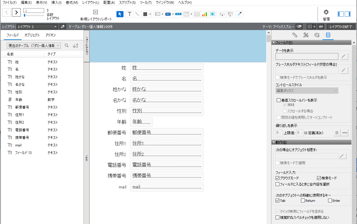Open the コントロールスタイル 編集ボックス dropdown
Image resolution: width=357 pixels, height=224 pixels.
(x=307, y=91)
